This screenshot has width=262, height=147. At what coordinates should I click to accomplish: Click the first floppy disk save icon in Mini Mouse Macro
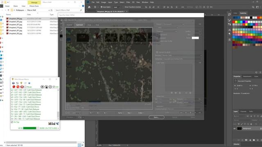point(50,123)
